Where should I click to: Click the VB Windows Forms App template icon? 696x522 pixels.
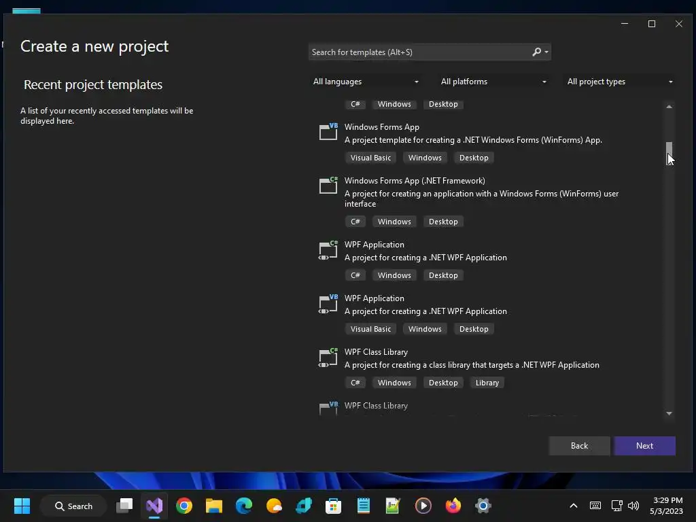point(328,132)
